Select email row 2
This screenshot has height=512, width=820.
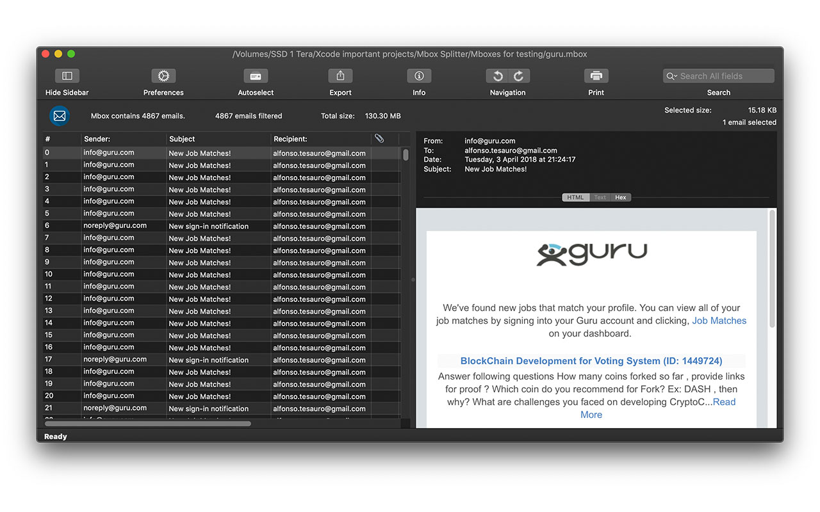(222, 177)
